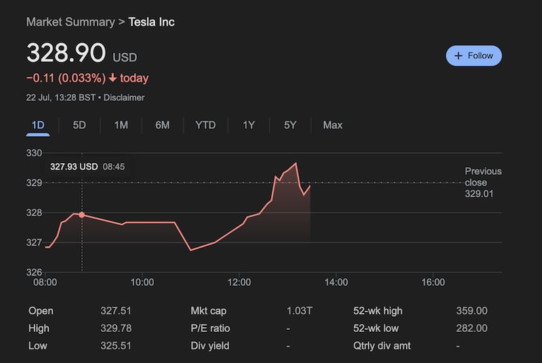Click the 330 price axis label

(35, 153)
